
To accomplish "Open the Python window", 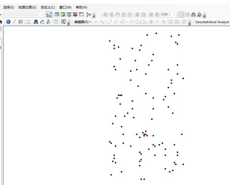I will point(81,14).
